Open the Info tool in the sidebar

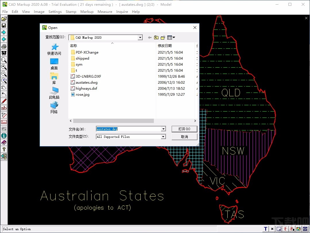pyautogui.click(x=4, y=136)
